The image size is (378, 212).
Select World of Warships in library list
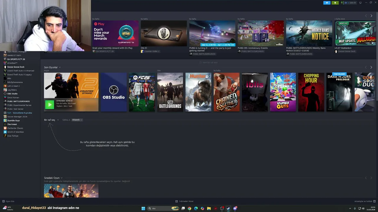pos(15,132)
